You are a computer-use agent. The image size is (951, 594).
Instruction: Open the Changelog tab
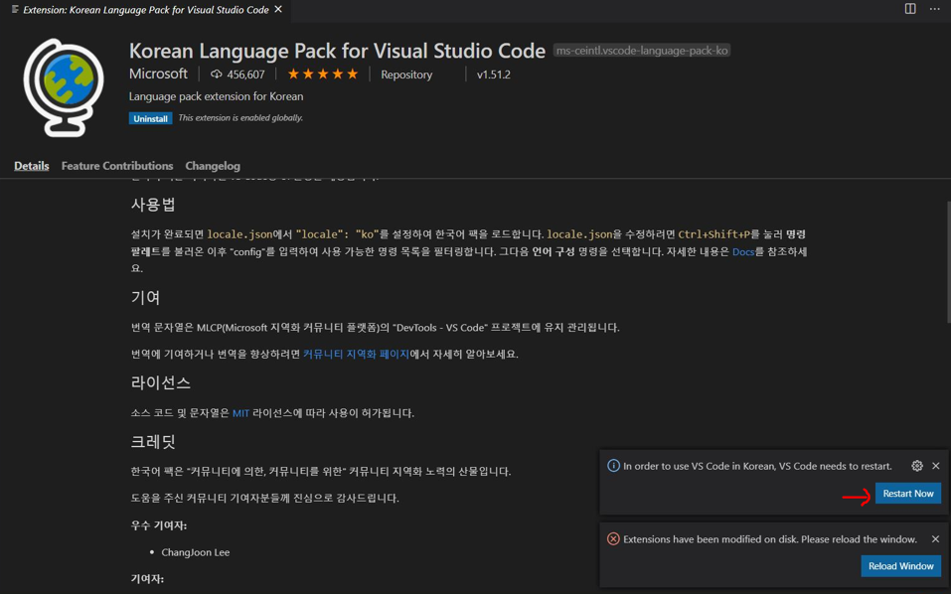(x=213, y=166)
